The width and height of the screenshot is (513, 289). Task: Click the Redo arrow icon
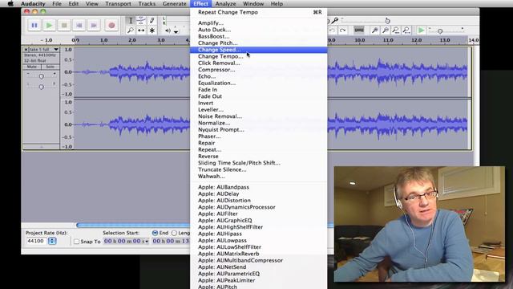[342, 31]
